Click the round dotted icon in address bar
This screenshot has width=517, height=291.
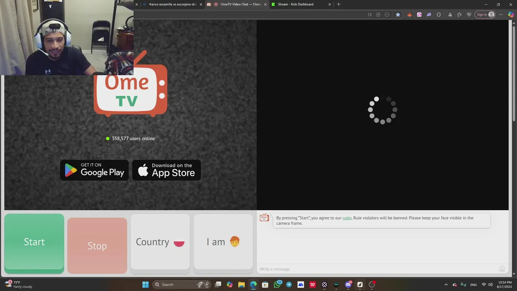387,15
